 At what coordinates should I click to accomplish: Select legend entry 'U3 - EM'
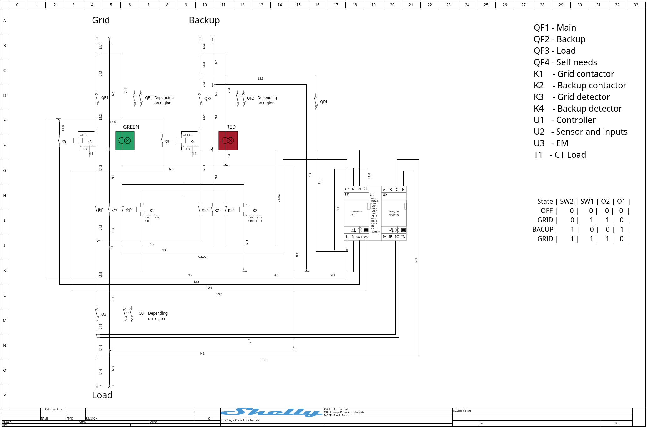pos(551,143)
